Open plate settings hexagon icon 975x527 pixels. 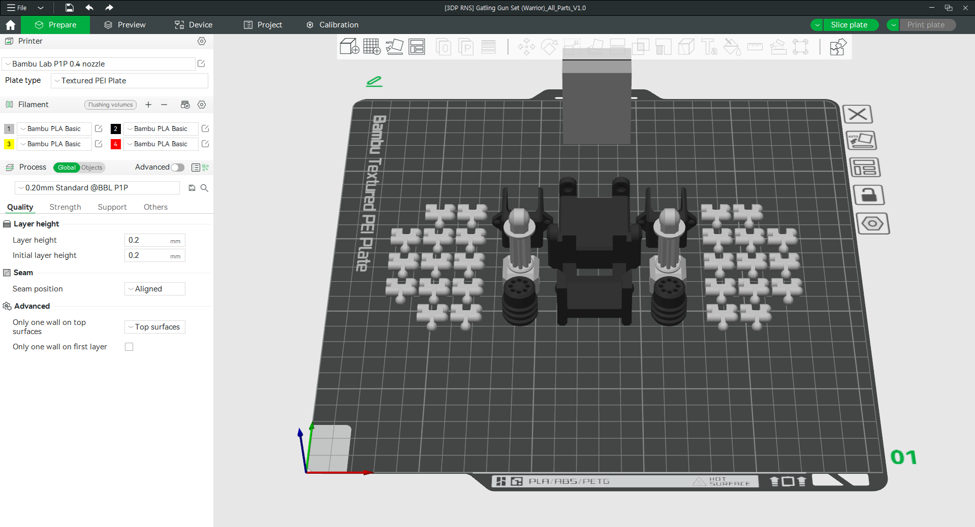[872, 223]
